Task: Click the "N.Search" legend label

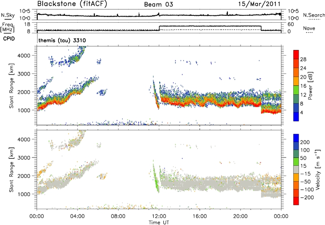Action: click(314, 15)
